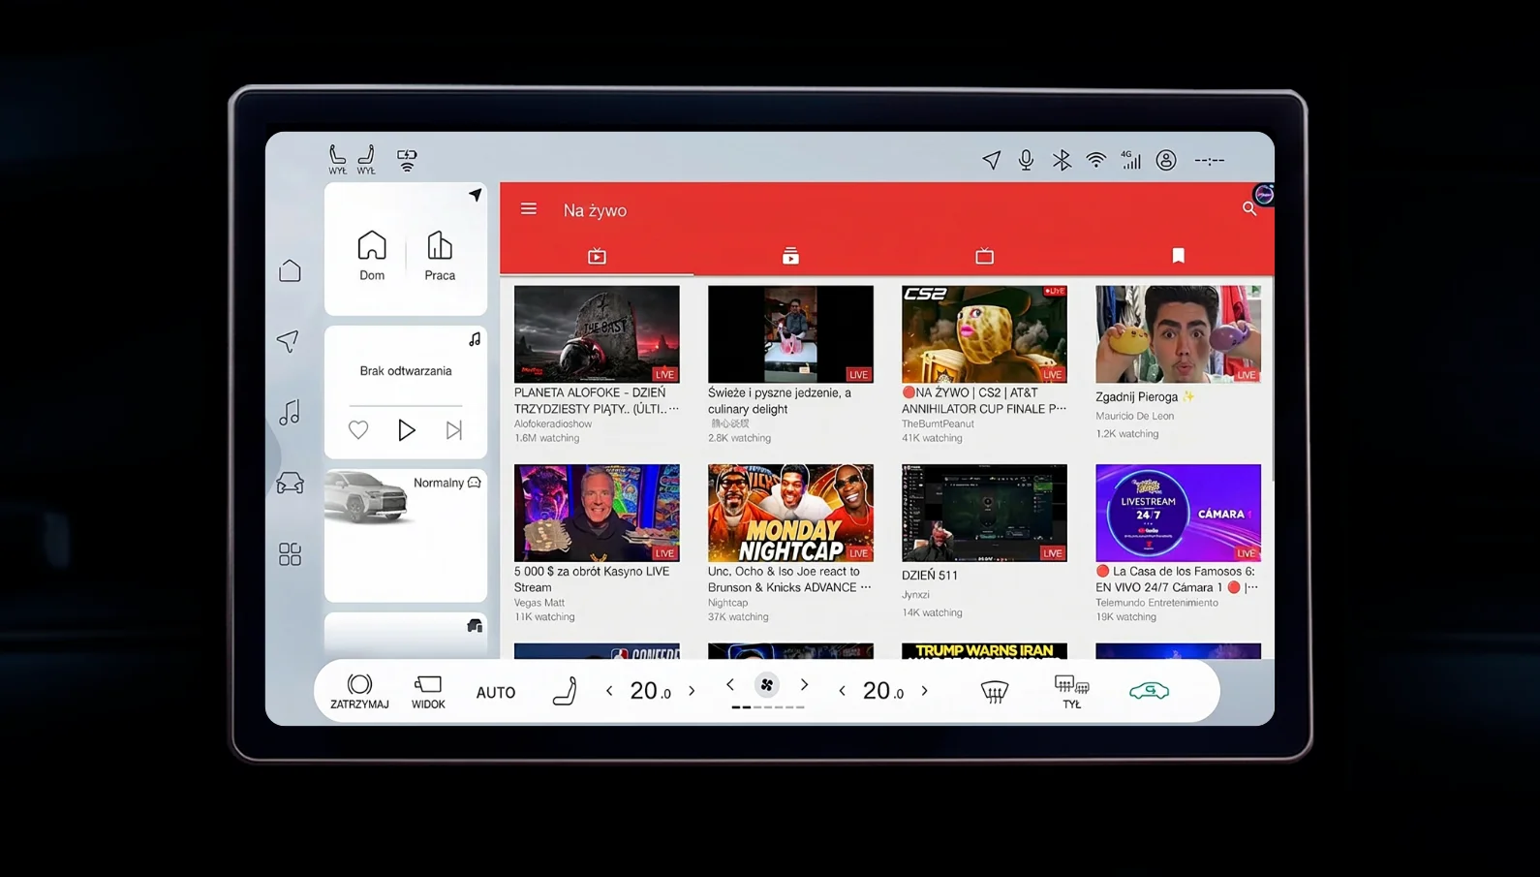Tap the fan icon in the climate bar
The height and width of the screenshot is (877, 1540).
pos(766,685)
